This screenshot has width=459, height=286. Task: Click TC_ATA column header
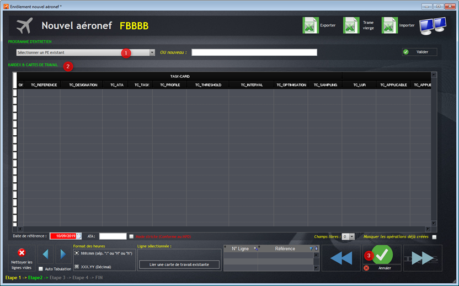[117, 85]
